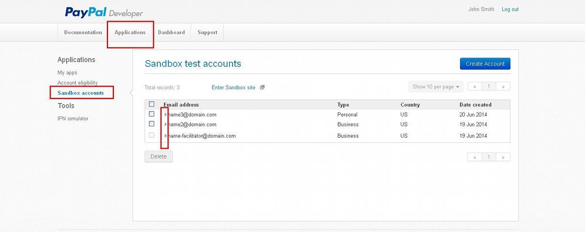Click the name2@domain.com email address
585x232 pixels.
pyautogui.click(x=191, y=124)
